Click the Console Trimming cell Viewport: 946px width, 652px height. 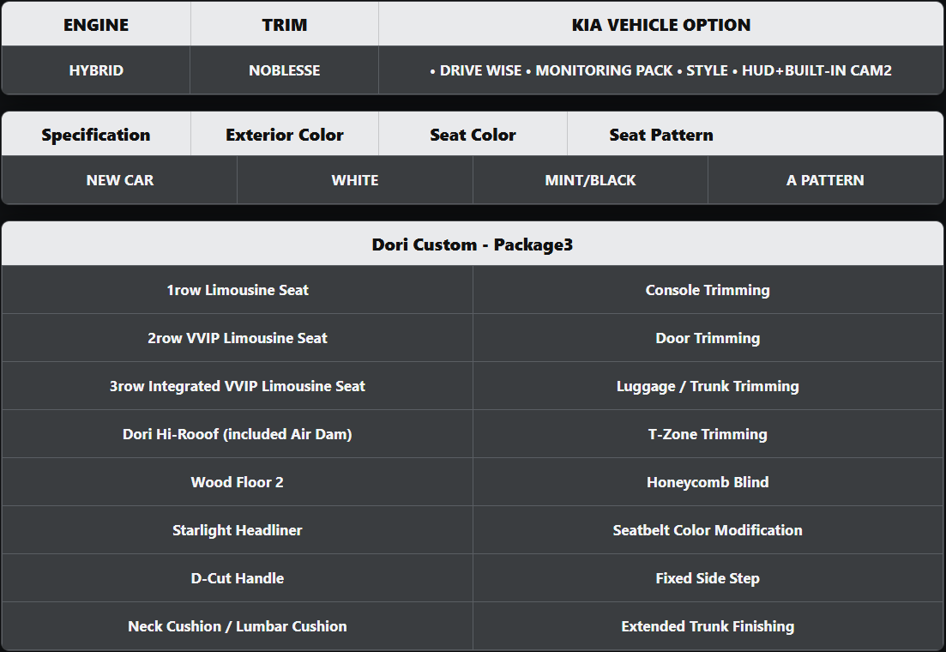pos(708,290)
